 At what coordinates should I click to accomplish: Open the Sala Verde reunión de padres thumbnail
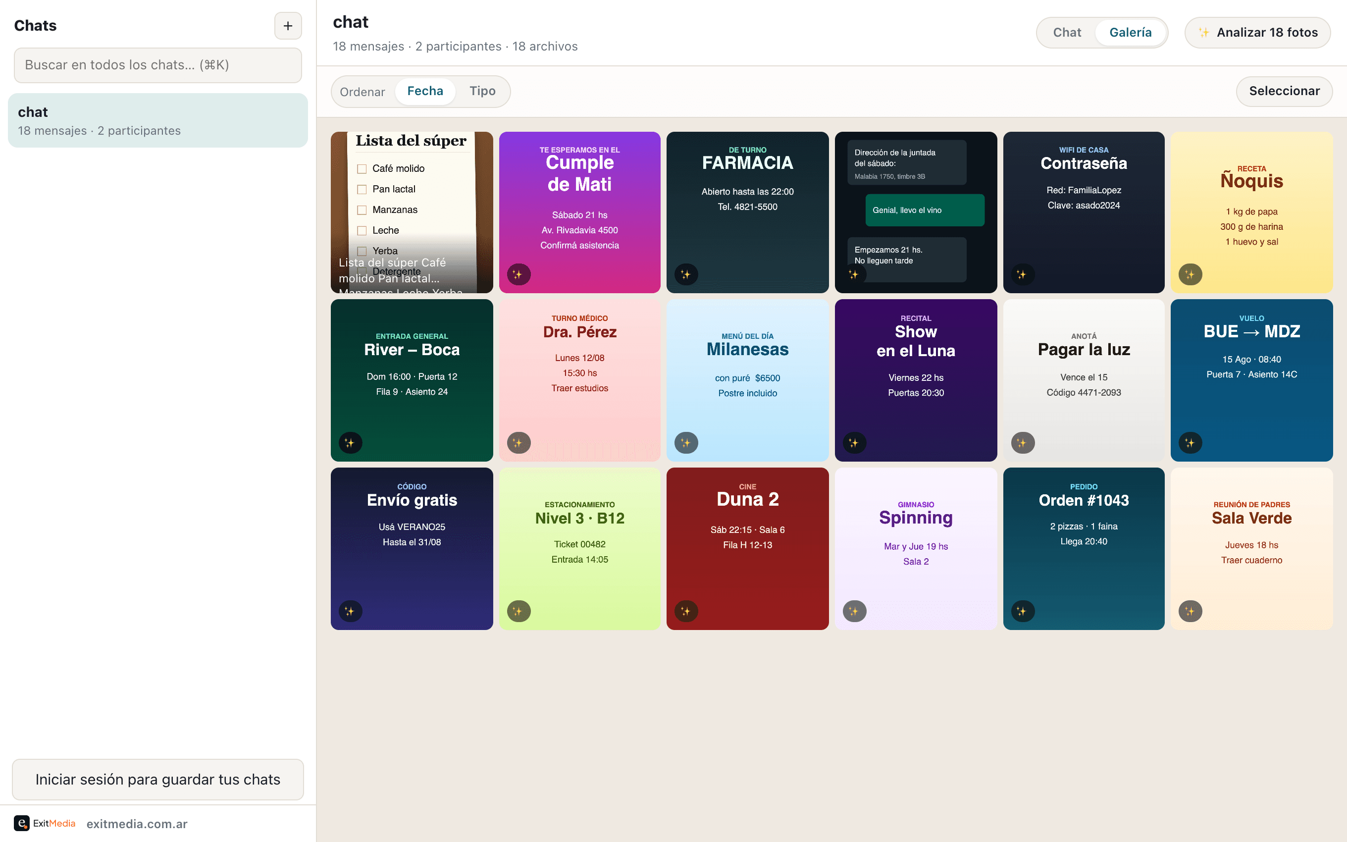pyautogui.click(x=1251, y=548)
